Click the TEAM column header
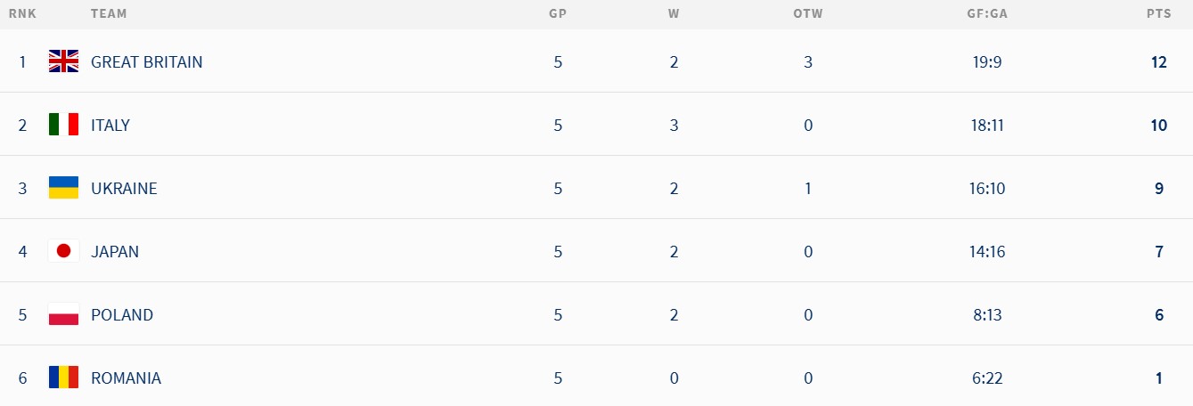The height and width of the screenshot is (406, 1193). pos(109,14)
